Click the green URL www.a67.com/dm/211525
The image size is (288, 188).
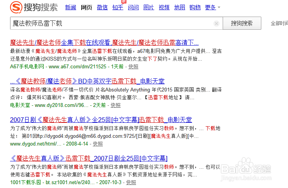(x=77, y=66)
